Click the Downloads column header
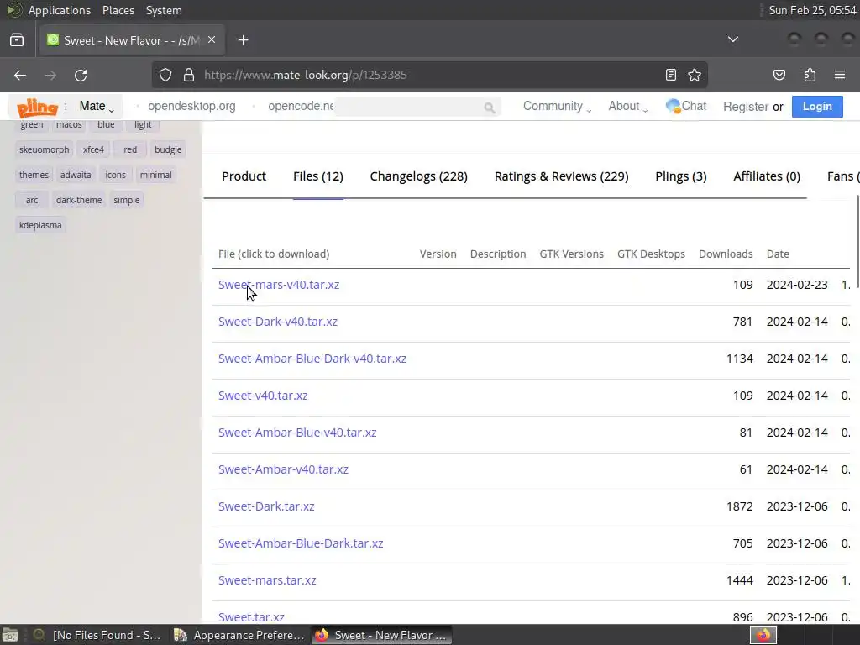Image resolution: width=860 pixels, height=645 pixels. coord(725,254)
